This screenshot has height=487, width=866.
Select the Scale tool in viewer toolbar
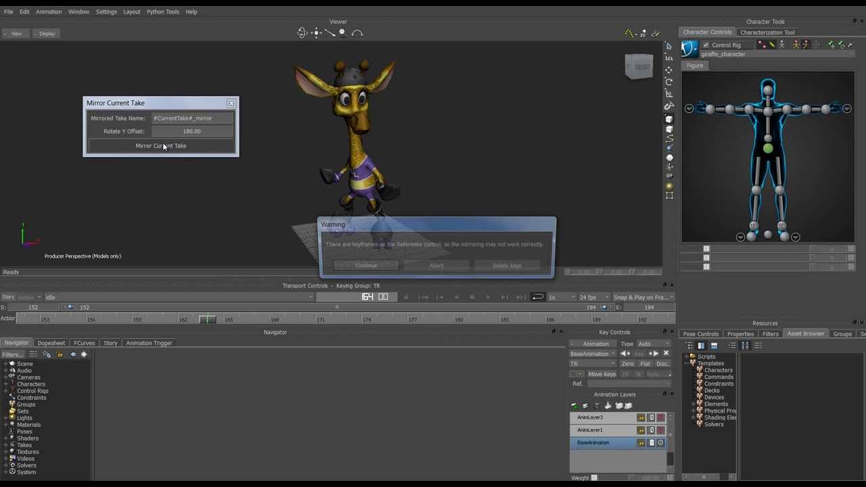pos(668,93)
